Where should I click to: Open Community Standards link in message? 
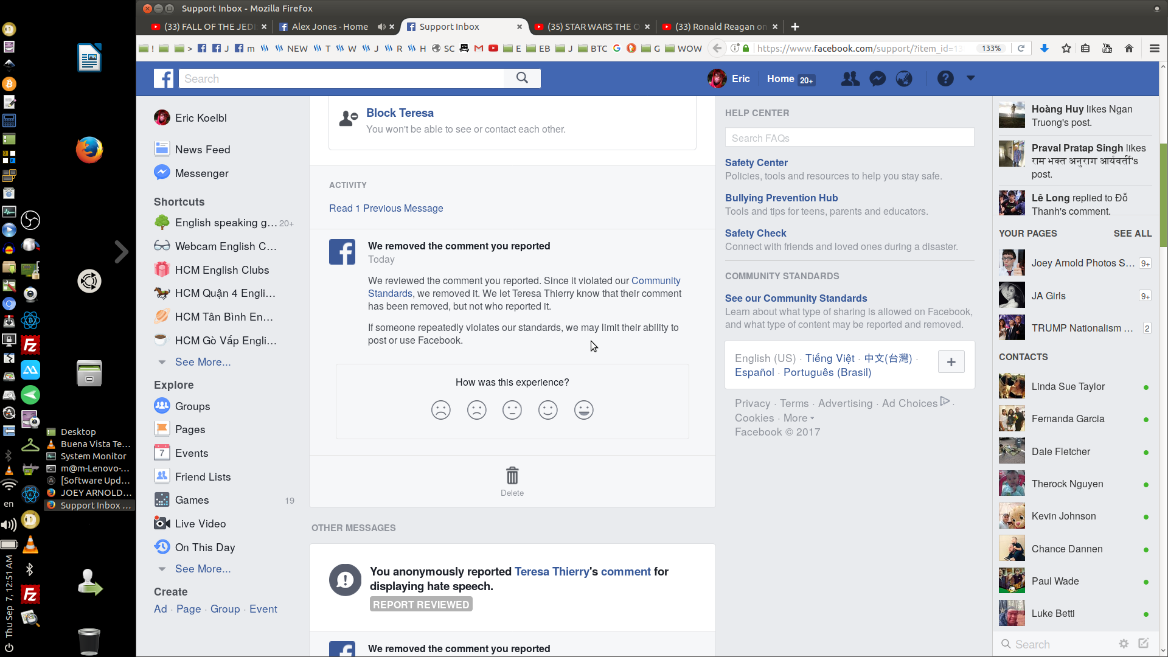tap(524, 287)
